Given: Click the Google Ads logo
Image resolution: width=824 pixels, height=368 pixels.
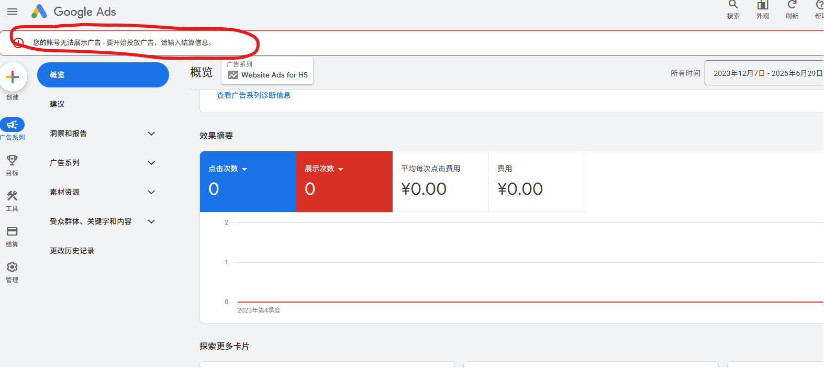Looking at the screenshot, I should pos(74,12).
